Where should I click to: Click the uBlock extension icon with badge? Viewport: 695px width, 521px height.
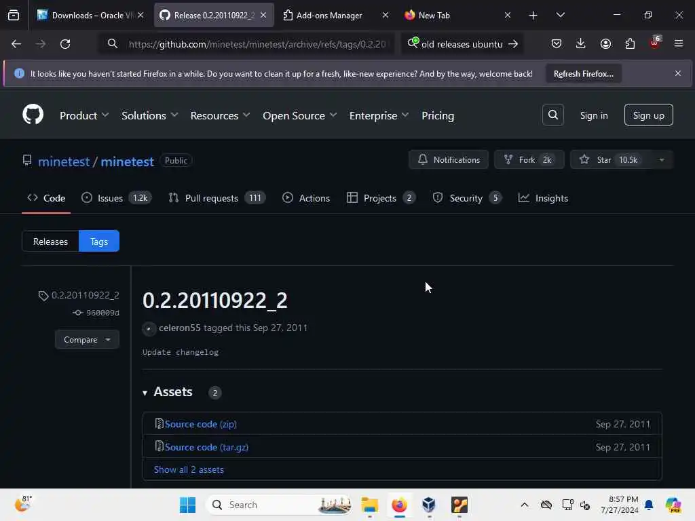655,43
